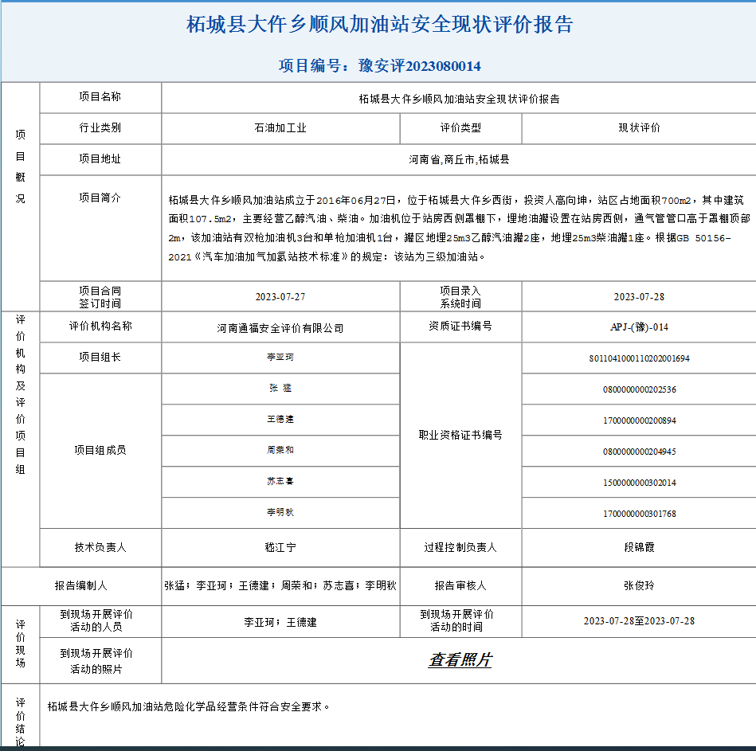Click the contract date 2023-07-27

(280, 297)
